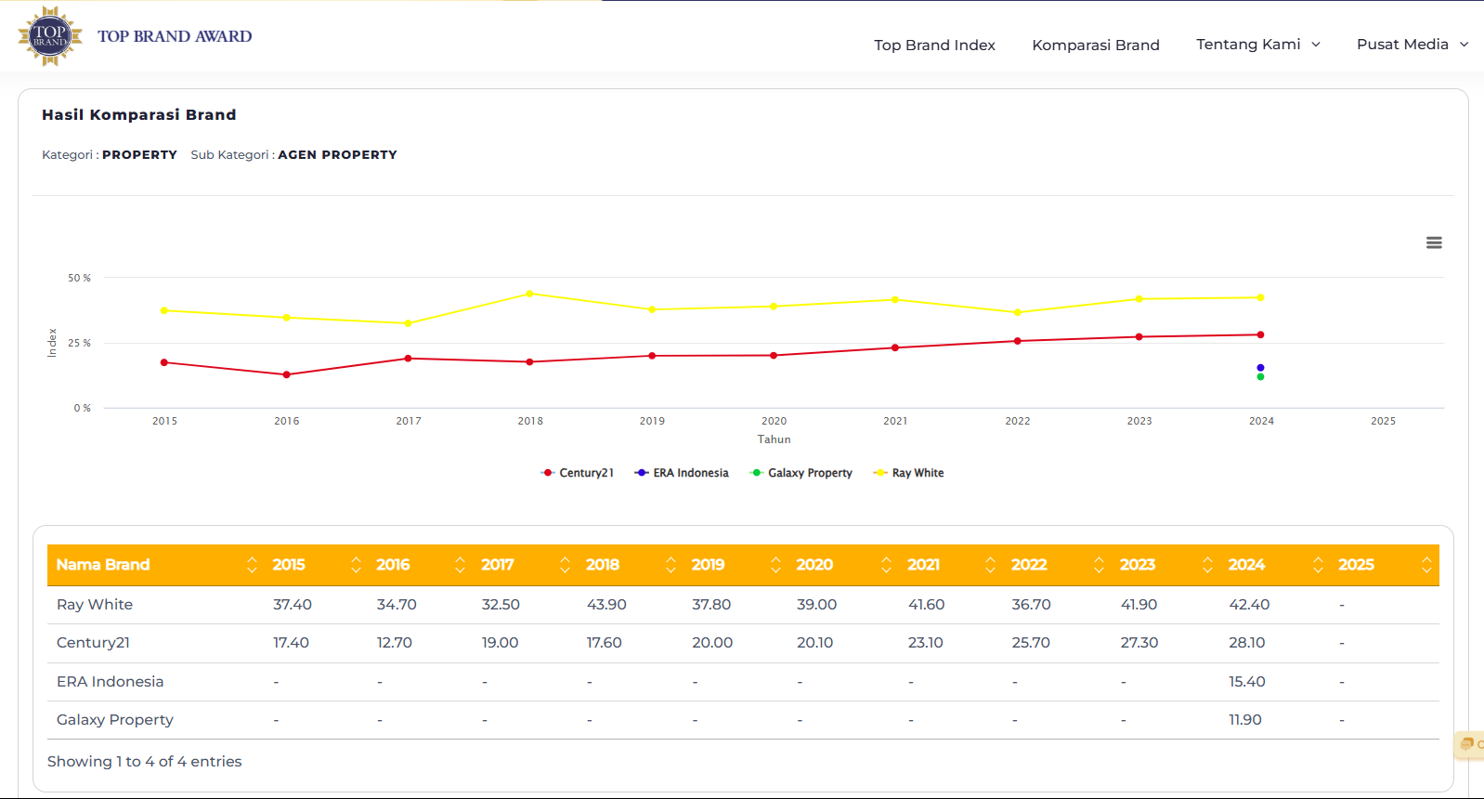Image resolution: width=1484 pixels, height=799 pixels.
Task: Click the Hasil Komparasi Brand heading
Action: pos(139,115)
